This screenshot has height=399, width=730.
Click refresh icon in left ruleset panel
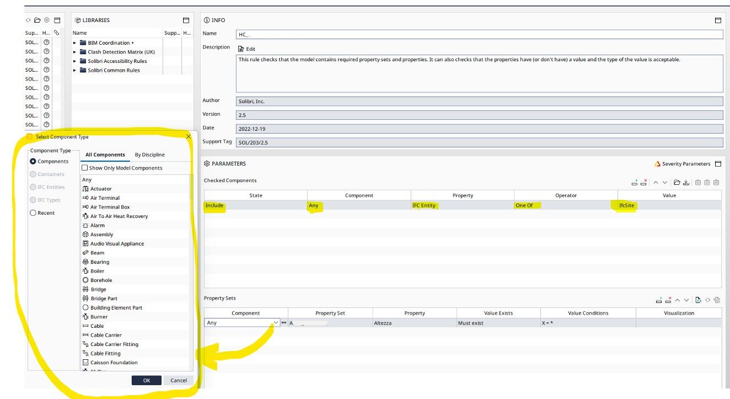28,20
